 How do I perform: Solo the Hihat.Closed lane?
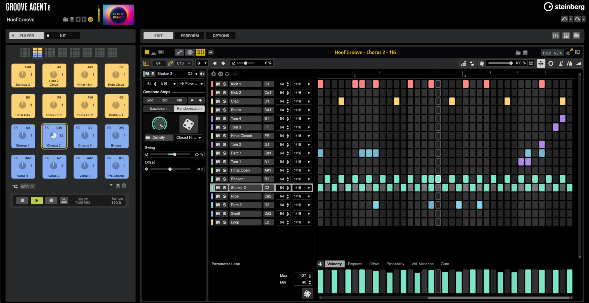point(224,136)
